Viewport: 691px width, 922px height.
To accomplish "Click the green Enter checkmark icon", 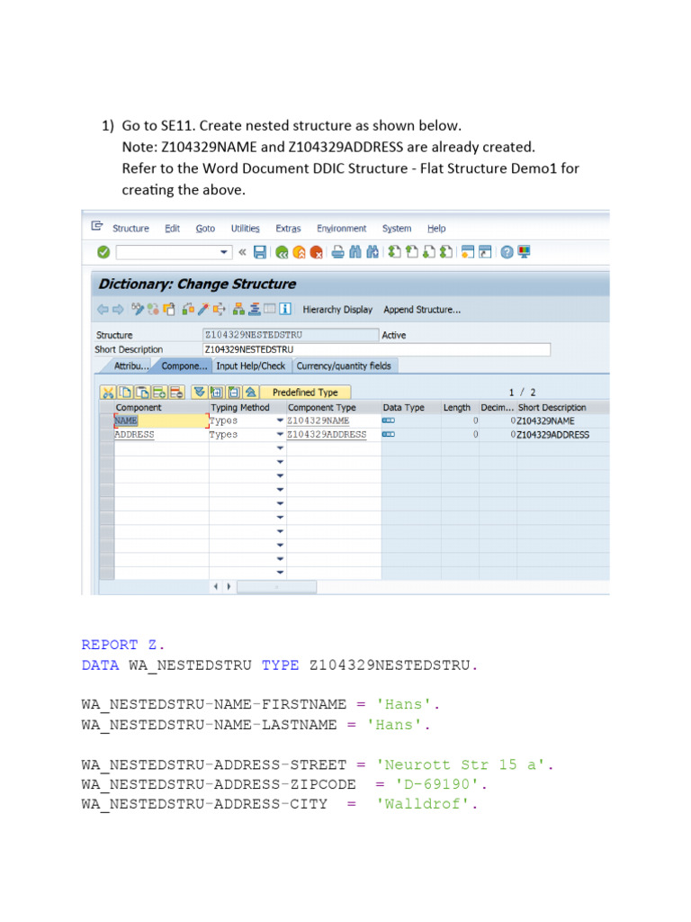I will click(x=103, y=252).
